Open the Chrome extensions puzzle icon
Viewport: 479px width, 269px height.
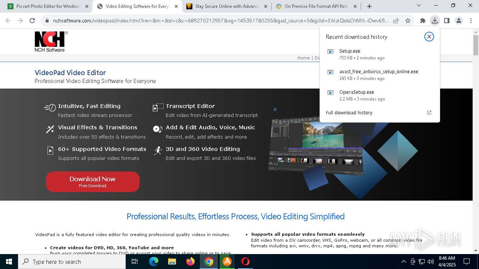422,21
